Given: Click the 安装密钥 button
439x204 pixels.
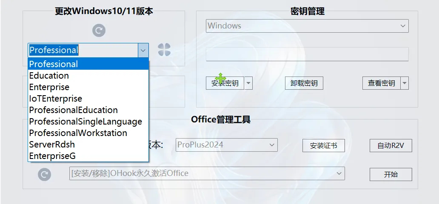Looking at the screenshot, I should coord(225,83).
